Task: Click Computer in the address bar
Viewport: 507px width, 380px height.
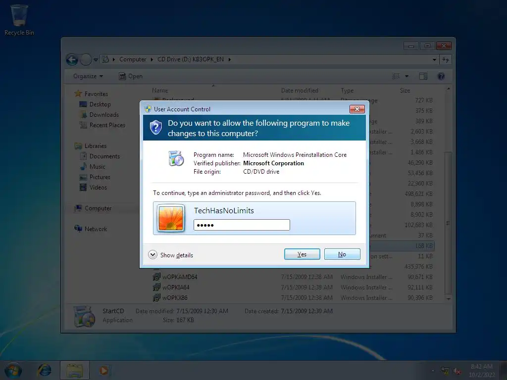Action: tap(133, 59)
